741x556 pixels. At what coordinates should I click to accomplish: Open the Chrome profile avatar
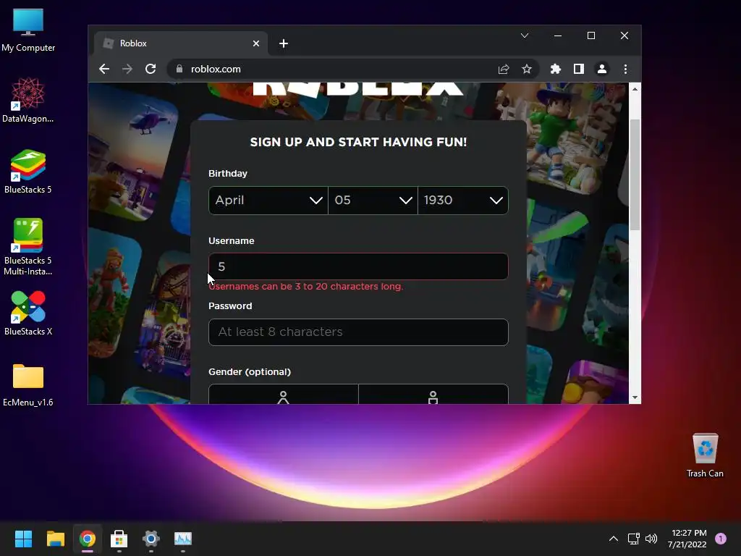[601, 69]
